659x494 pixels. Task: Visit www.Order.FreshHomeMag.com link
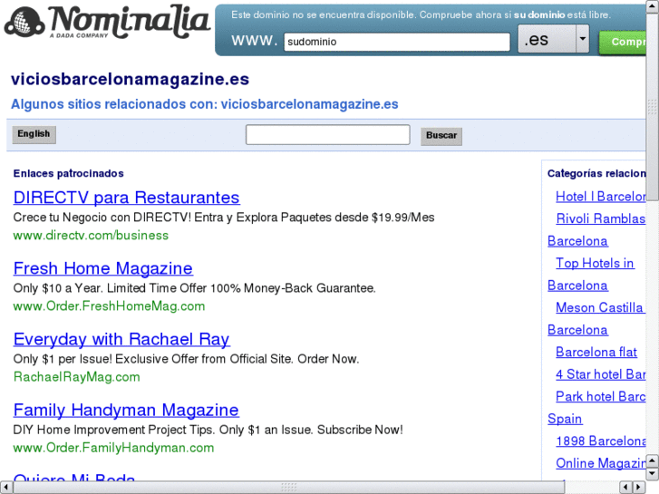pos(110,306)
